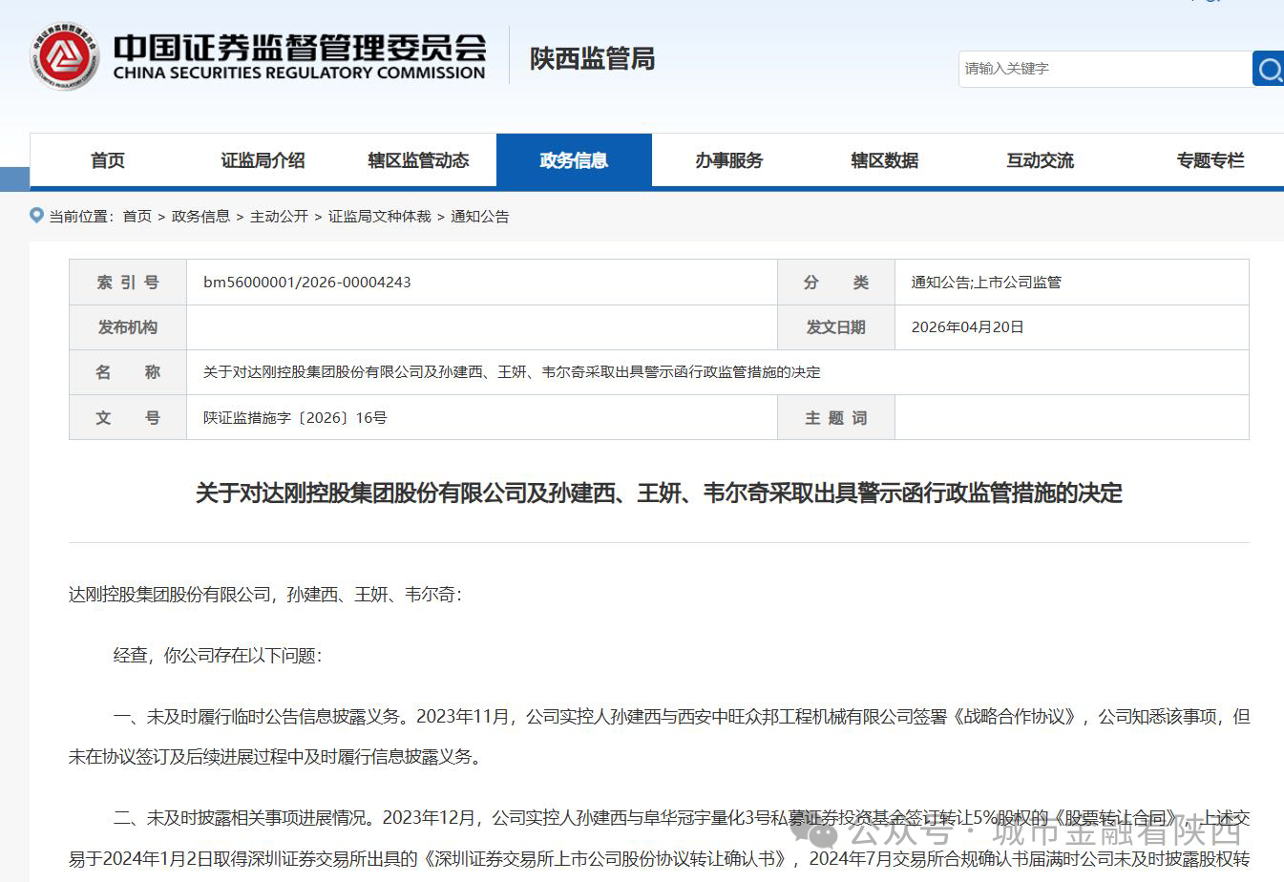The height and width of the screenshot is (882, 1284).
Task: Click the issue date 2026年04月20日
Action: [967, 327]
